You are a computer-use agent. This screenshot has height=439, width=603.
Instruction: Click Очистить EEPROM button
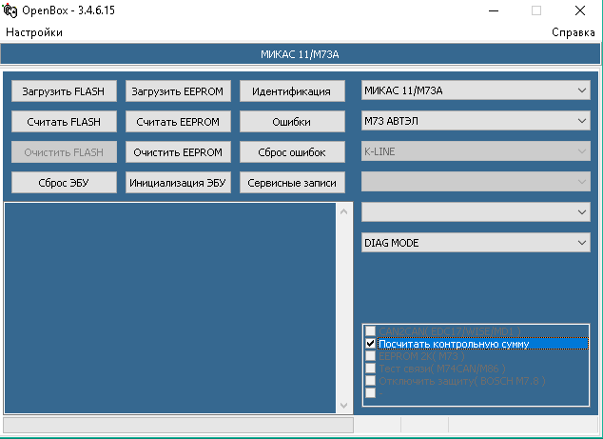pyautogui.click(x=178, y=152)
